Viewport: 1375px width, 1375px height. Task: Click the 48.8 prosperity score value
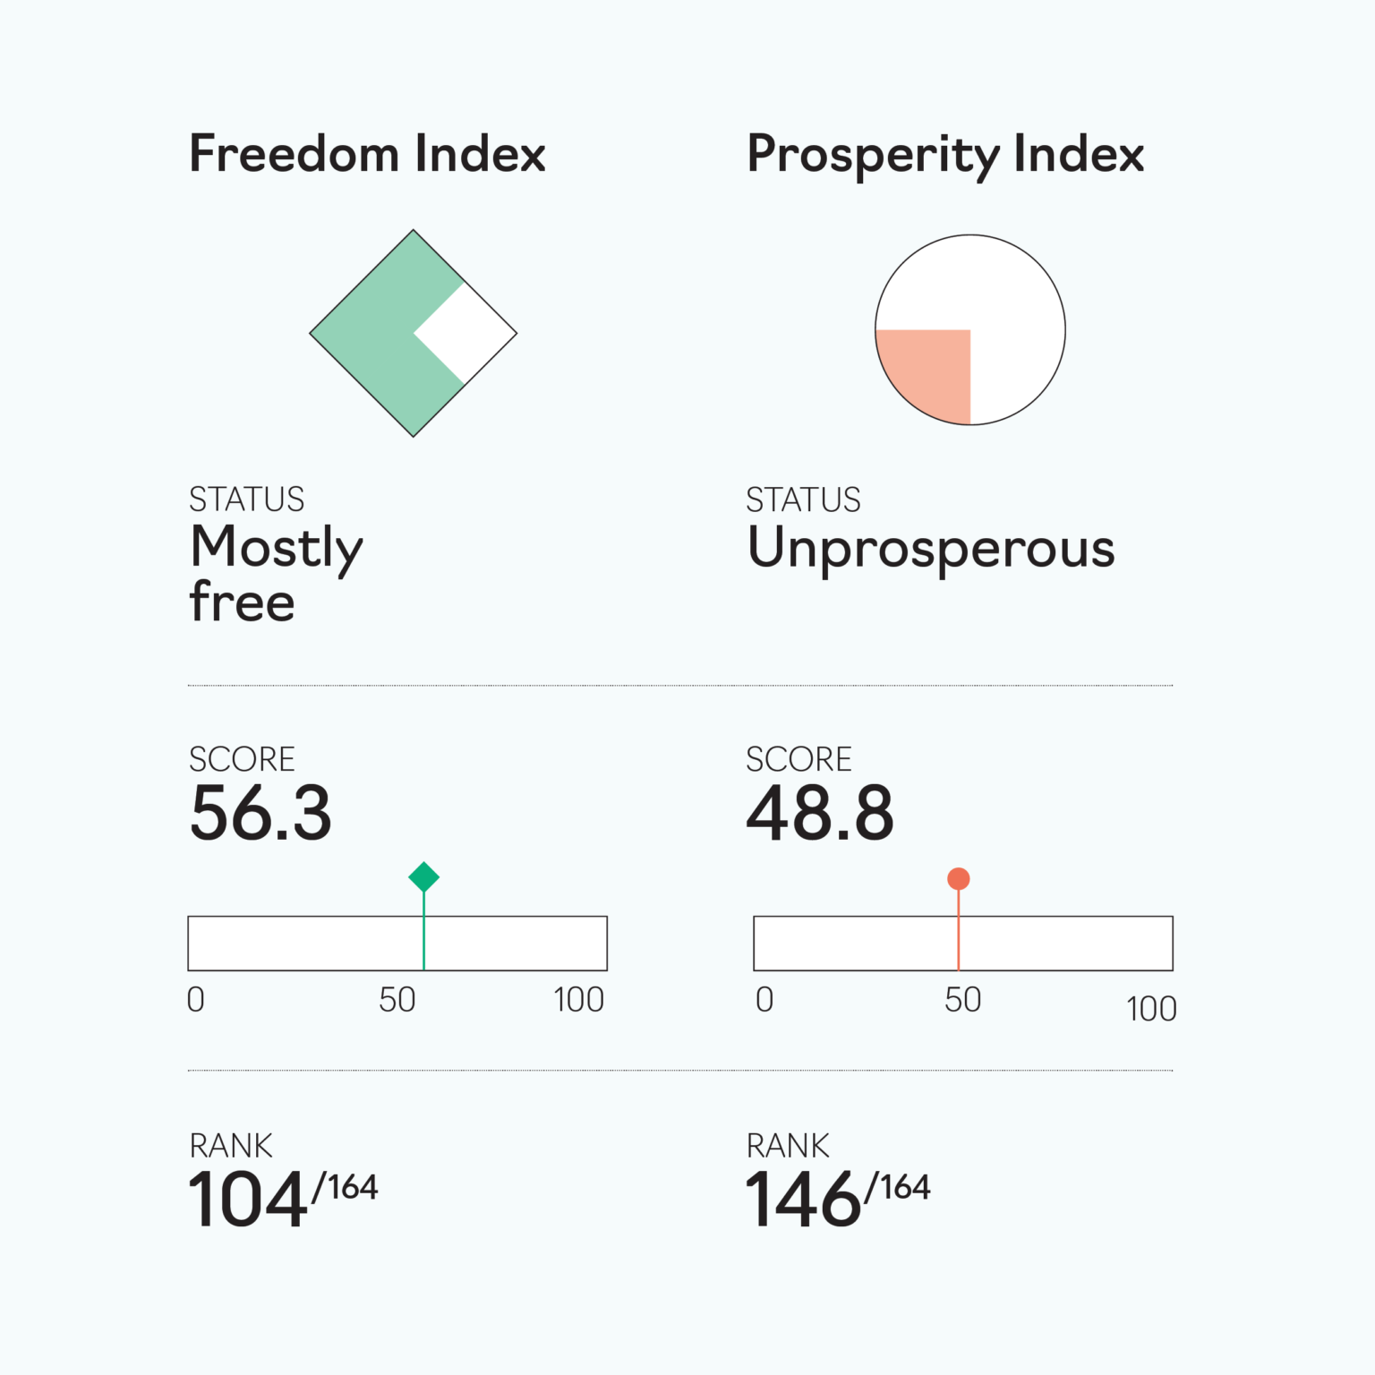[820, 813]
